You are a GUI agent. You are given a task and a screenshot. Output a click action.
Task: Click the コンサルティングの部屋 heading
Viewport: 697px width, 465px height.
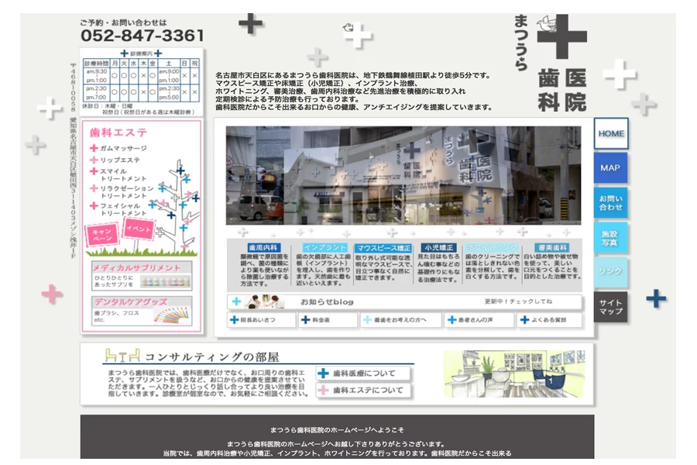tap(212, 356)
